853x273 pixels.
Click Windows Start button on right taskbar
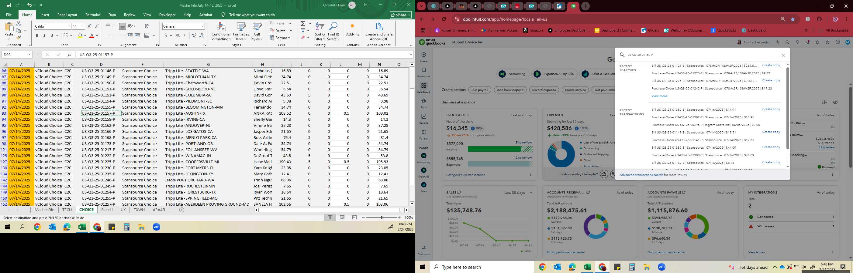[423, 267]
